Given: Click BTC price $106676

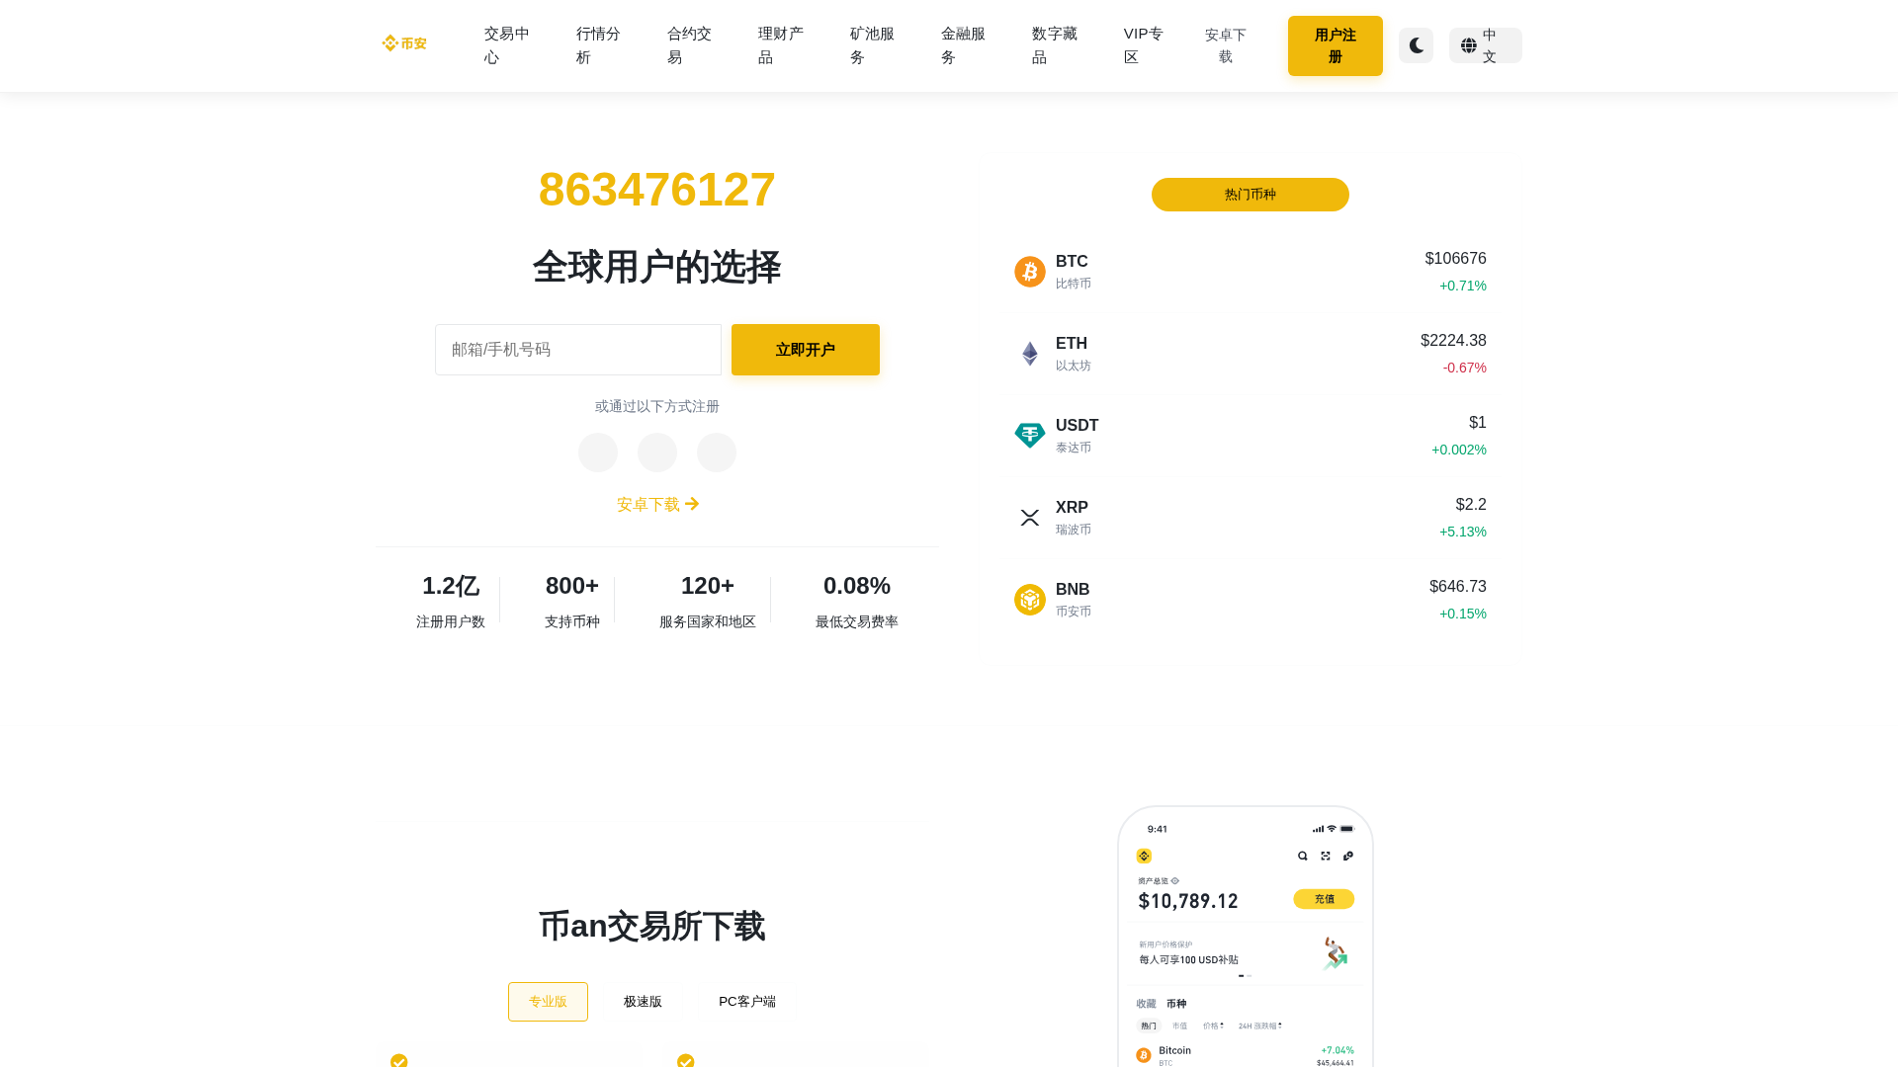Looking at the screenshot, I should click(1455, 259).
